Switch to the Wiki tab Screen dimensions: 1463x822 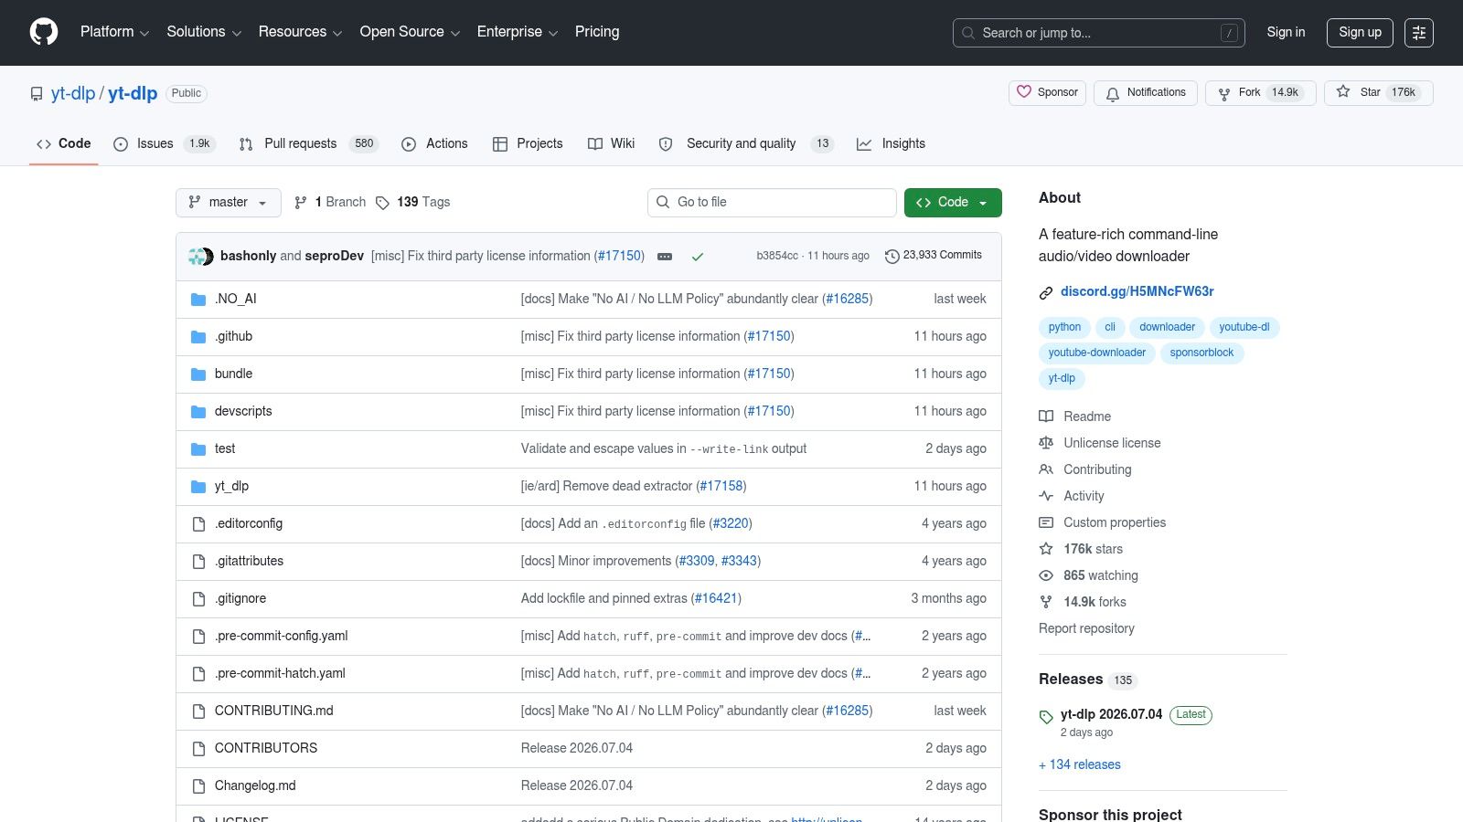(x=611, y=144)
